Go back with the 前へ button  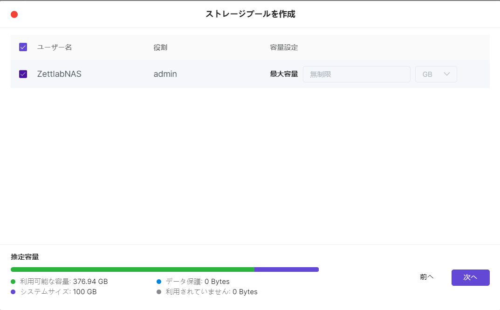(426, 277)
